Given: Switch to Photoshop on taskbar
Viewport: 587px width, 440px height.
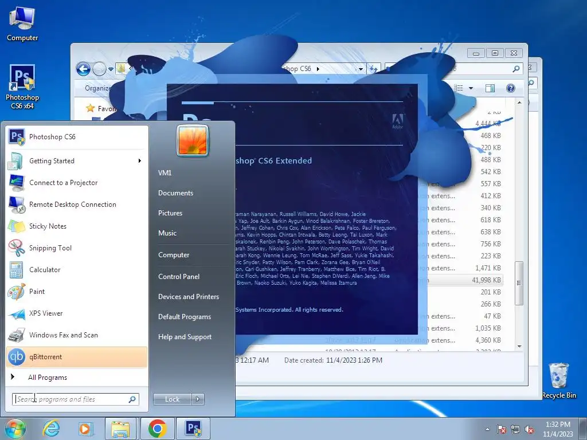Looking at the screenshot, I should coord(193,429).
